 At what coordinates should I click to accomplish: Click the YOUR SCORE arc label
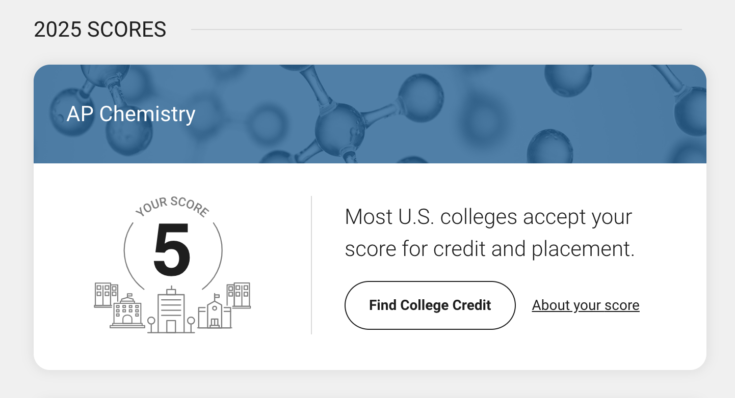click(x=172, y=207)
